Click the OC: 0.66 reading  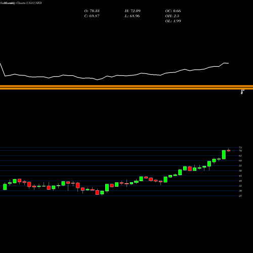(173, 11)
